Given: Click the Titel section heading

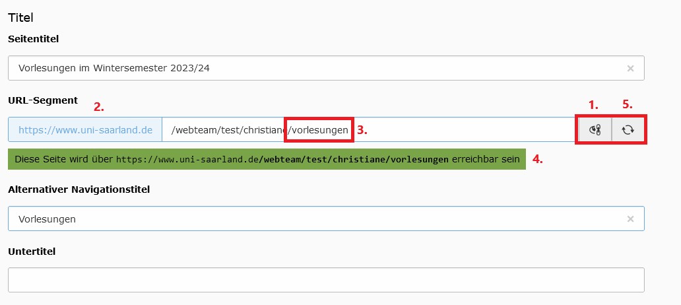Looking at the screenshot, I should tap(21, 18).
